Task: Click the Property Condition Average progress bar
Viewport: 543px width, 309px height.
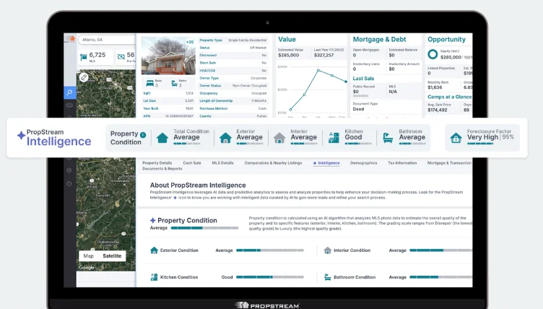Action: tap(204, 228)
